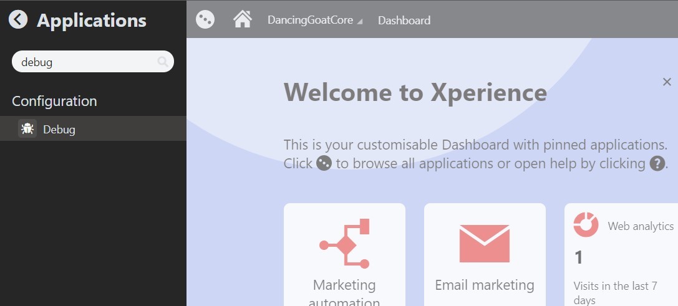Click the Visits in the last 7 days text
This screenshot has height=306, width=678.
click(615, 293)
